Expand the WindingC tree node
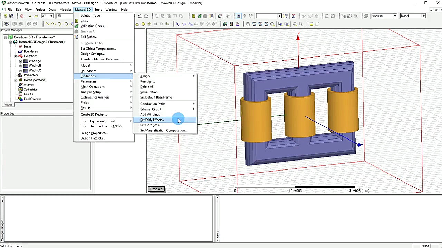 tap(20, 71)
